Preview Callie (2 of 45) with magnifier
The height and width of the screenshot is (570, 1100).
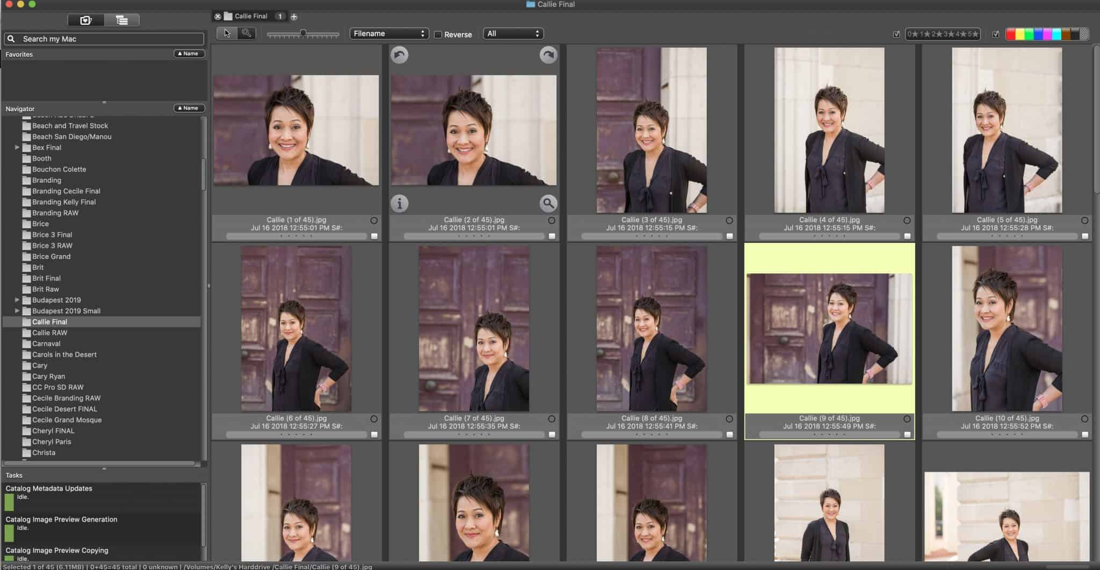pos(548,204)
